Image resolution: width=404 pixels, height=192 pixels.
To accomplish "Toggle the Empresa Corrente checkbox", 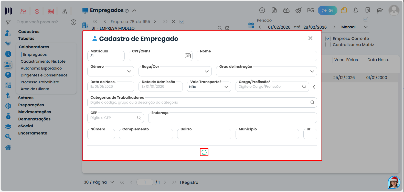I will [x=328, y=39].
